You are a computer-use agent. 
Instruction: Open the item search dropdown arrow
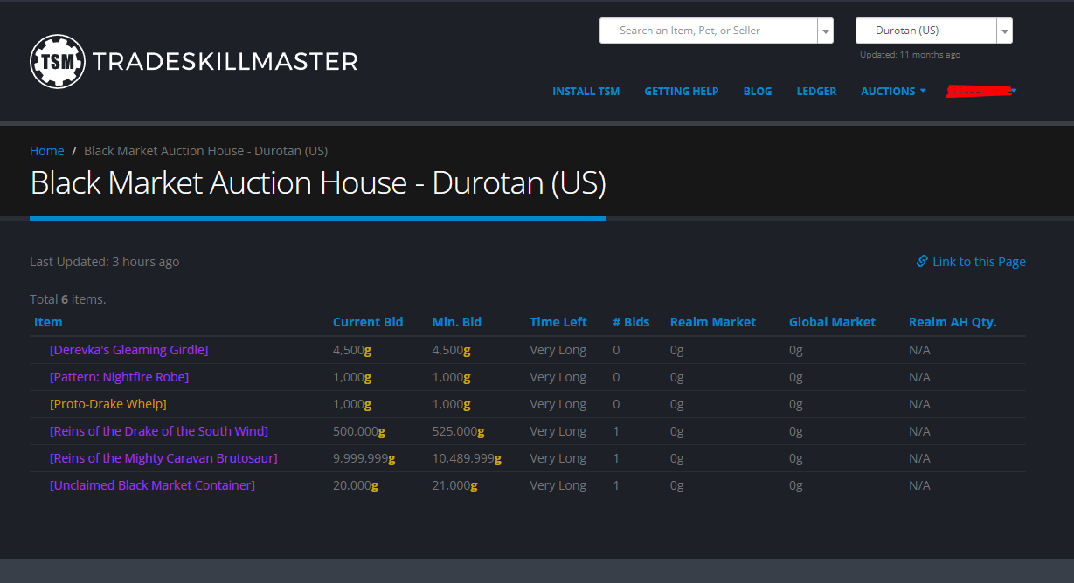click(826, 31)
